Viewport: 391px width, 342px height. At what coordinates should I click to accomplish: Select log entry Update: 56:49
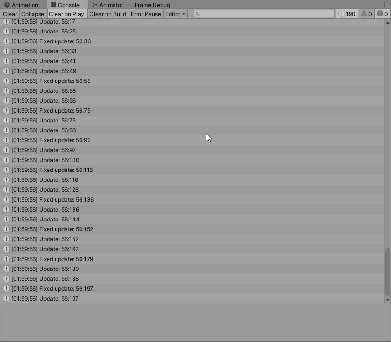tap(192, 71)
